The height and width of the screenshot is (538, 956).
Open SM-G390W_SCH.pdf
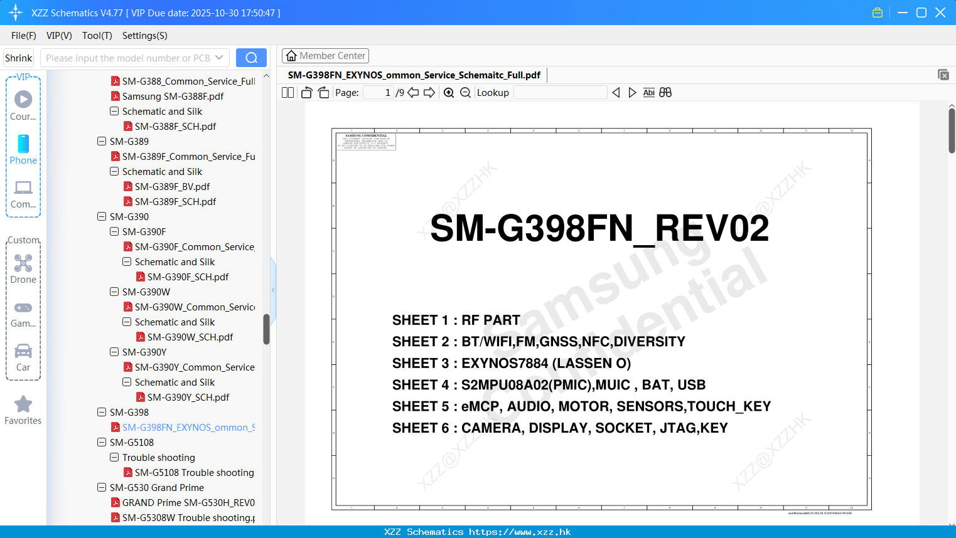coord(184,337)
